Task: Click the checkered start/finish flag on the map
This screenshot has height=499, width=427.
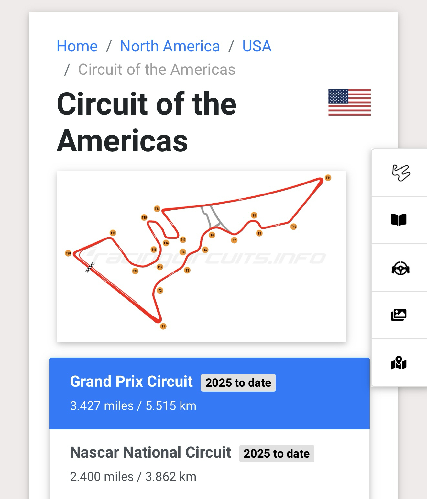Action: 90,267
